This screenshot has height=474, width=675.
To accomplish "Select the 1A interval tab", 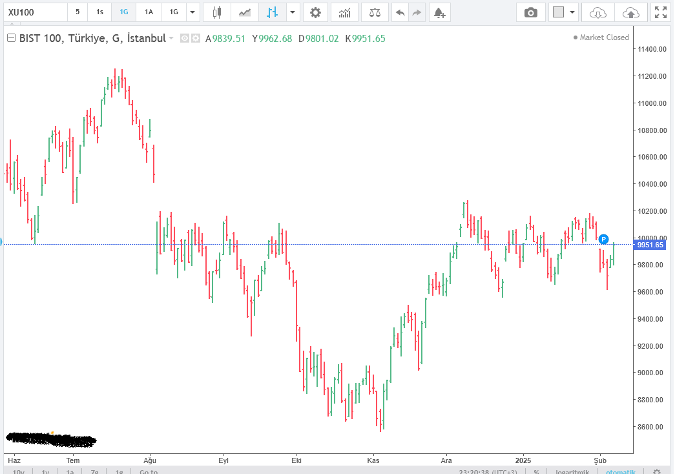I will pos(149,12).
